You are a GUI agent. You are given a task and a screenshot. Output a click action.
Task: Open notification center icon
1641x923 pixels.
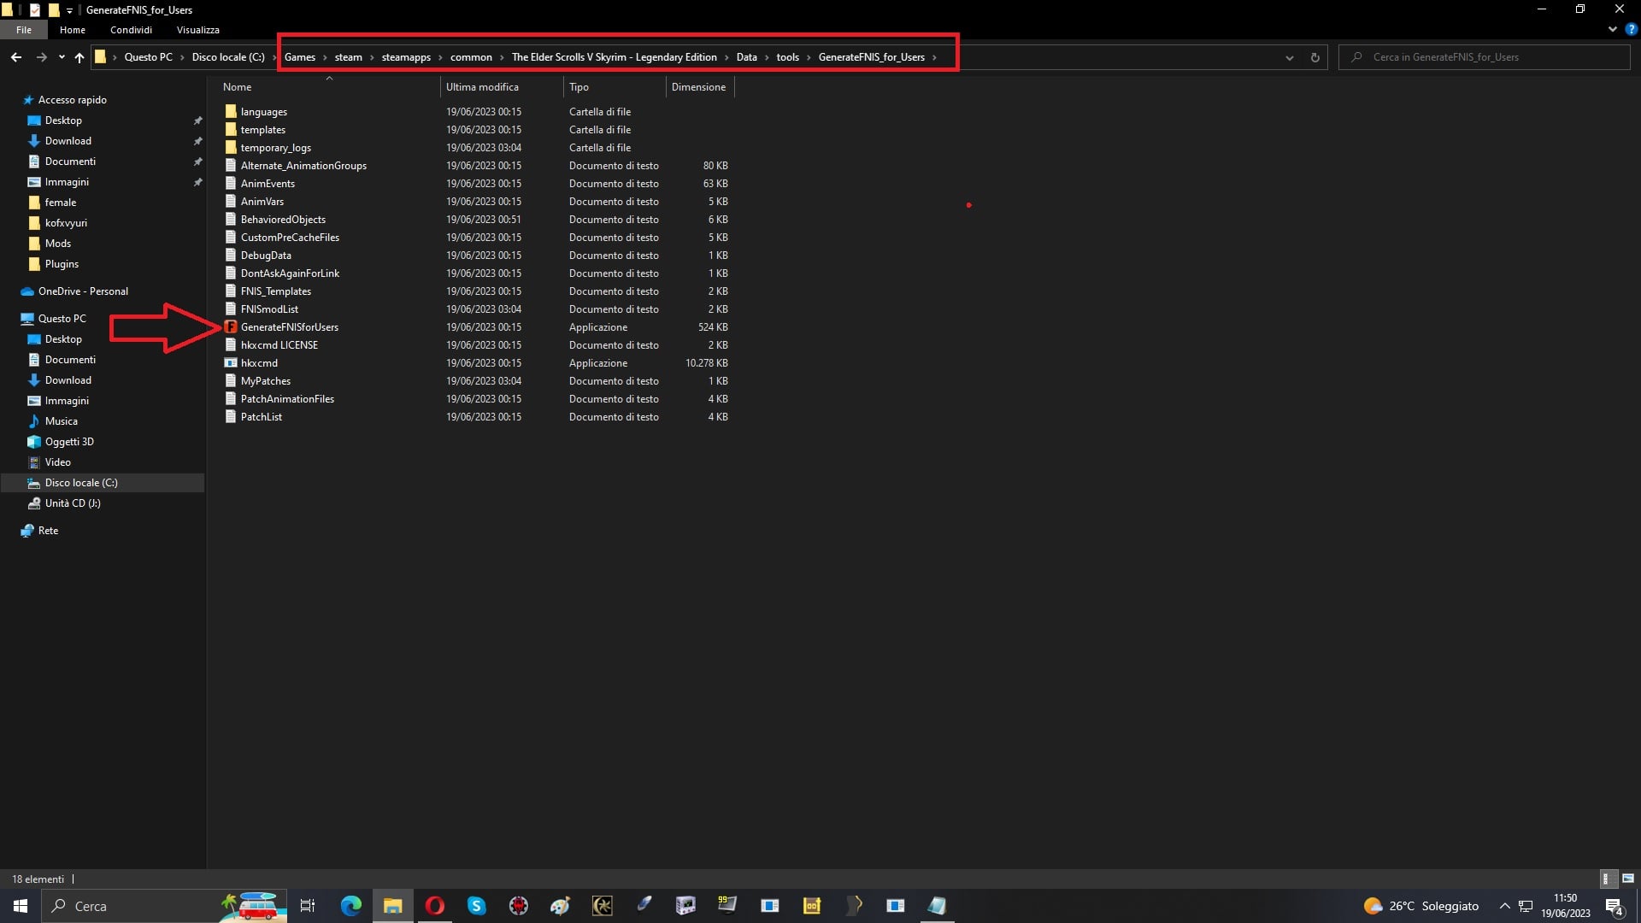(1615, 906)
